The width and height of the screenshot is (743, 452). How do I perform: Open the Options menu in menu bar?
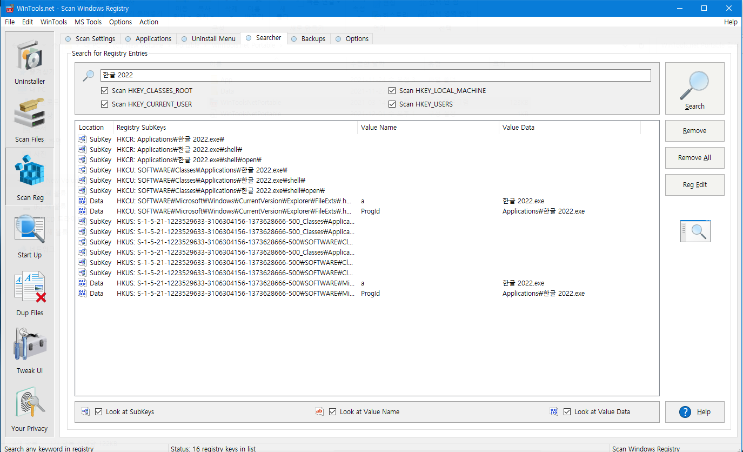click(121, 22)
